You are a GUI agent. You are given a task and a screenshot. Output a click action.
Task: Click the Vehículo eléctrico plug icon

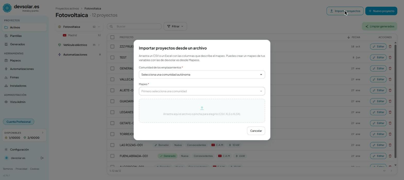click(x=60, y=45)
